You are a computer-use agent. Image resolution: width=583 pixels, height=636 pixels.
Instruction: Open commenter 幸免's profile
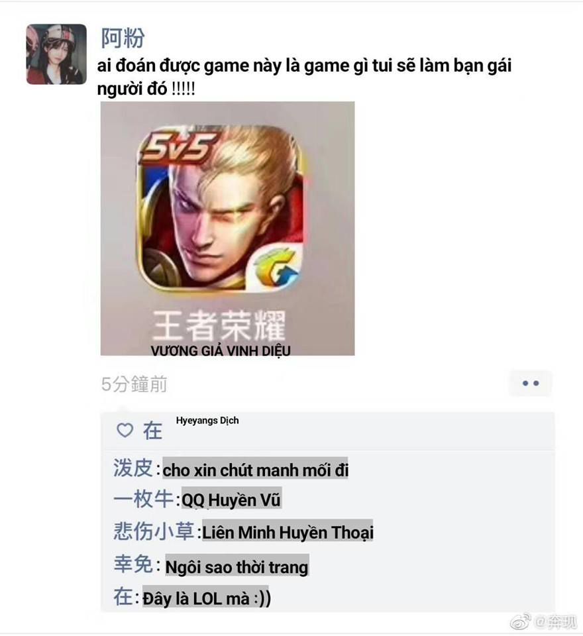[132, 564]
